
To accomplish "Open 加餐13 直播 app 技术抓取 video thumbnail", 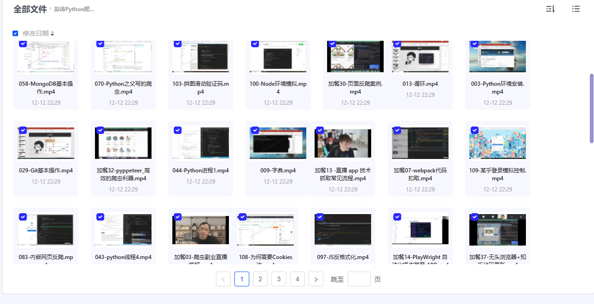I will point(343,144).
